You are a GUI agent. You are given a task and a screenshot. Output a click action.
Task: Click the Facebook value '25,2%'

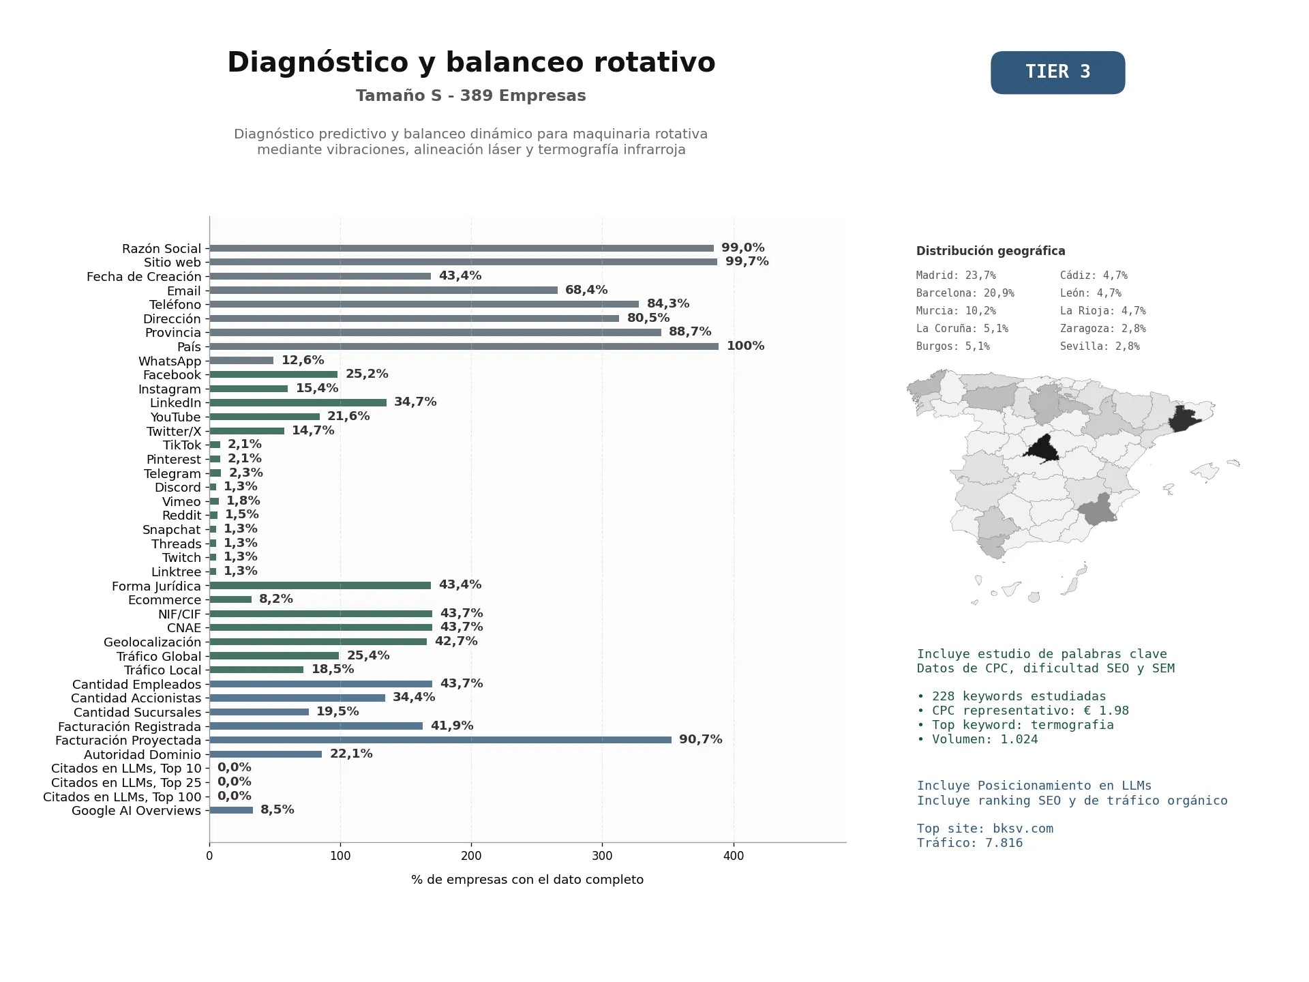click(x=367, y=374)
